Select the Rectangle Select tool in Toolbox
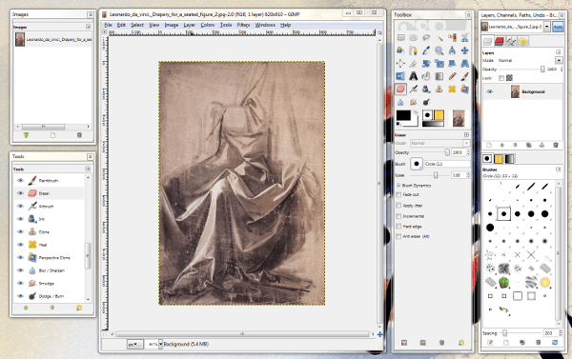 point(400,37)
